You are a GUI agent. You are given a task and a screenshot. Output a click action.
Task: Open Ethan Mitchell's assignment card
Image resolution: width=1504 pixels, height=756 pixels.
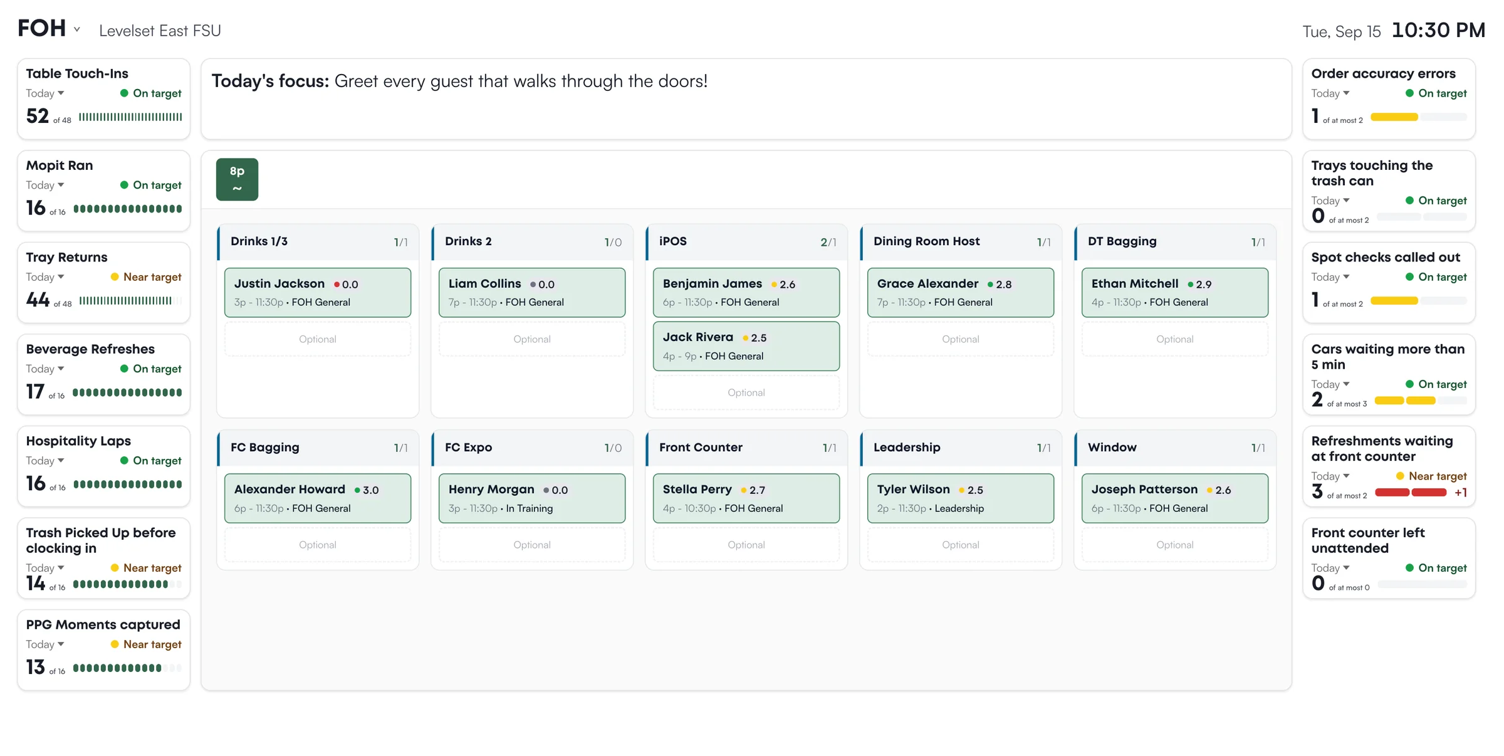click(x=1175, y=293)
